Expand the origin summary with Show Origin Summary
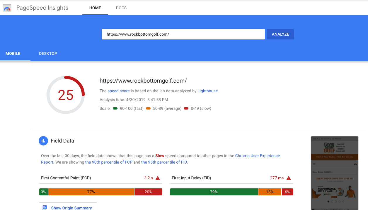Image resolution: width=368 pixels, height=210 pixels. 71,208
